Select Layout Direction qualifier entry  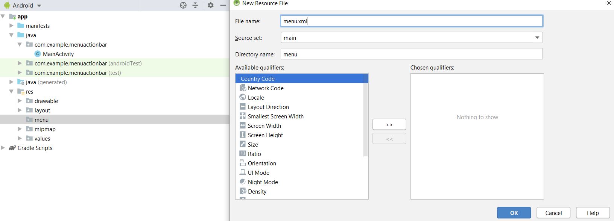point(268,107)
